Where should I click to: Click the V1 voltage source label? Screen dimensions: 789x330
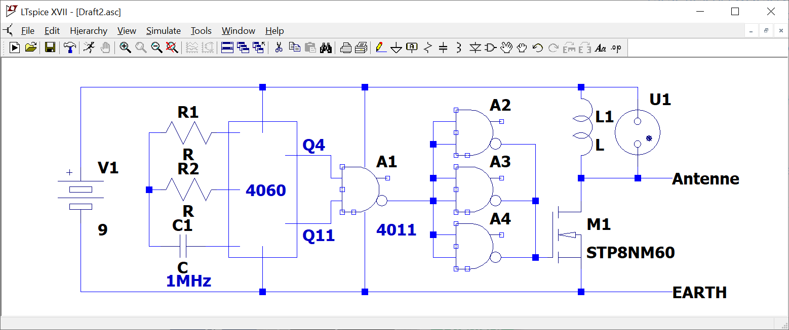108,168
